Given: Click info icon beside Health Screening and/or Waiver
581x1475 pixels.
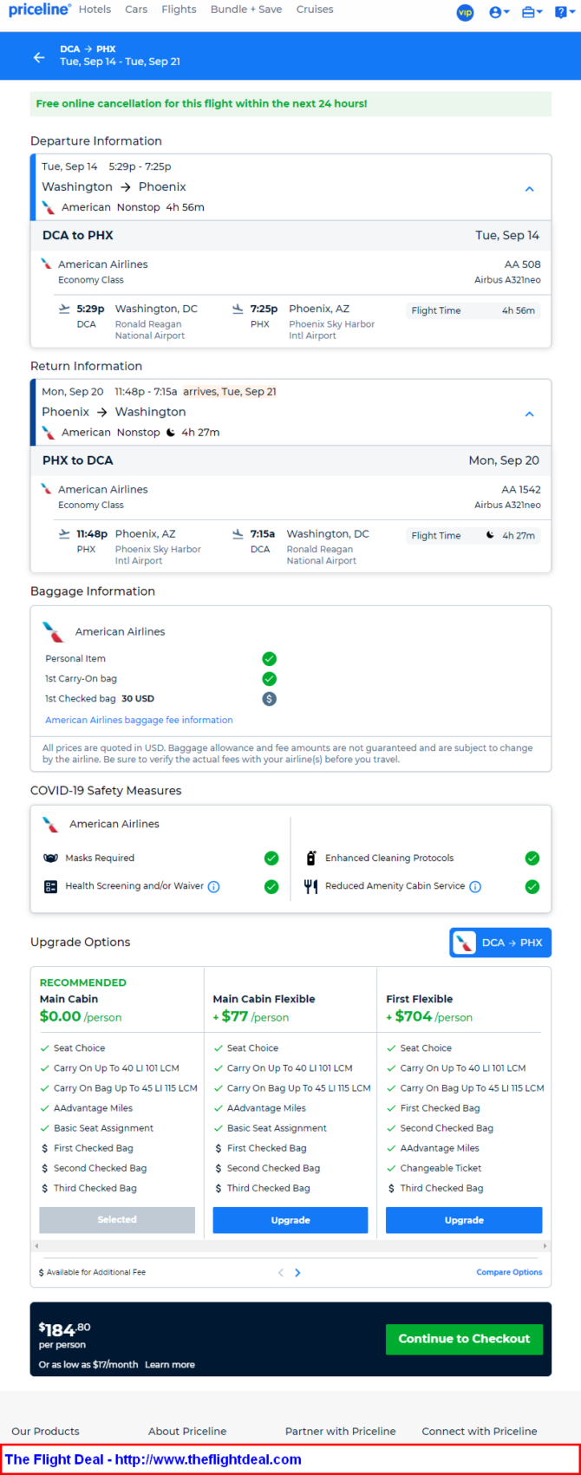Looking at the screenshot, I should point(214,887).
